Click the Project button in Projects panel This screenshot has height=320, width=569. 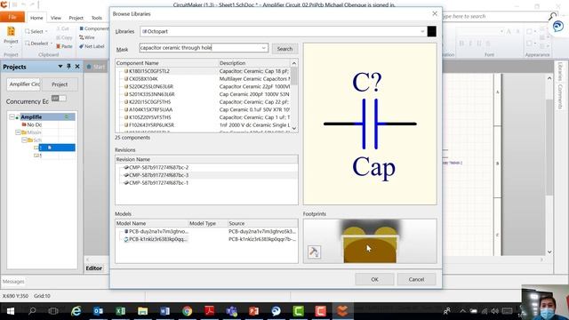pos(60,84)
